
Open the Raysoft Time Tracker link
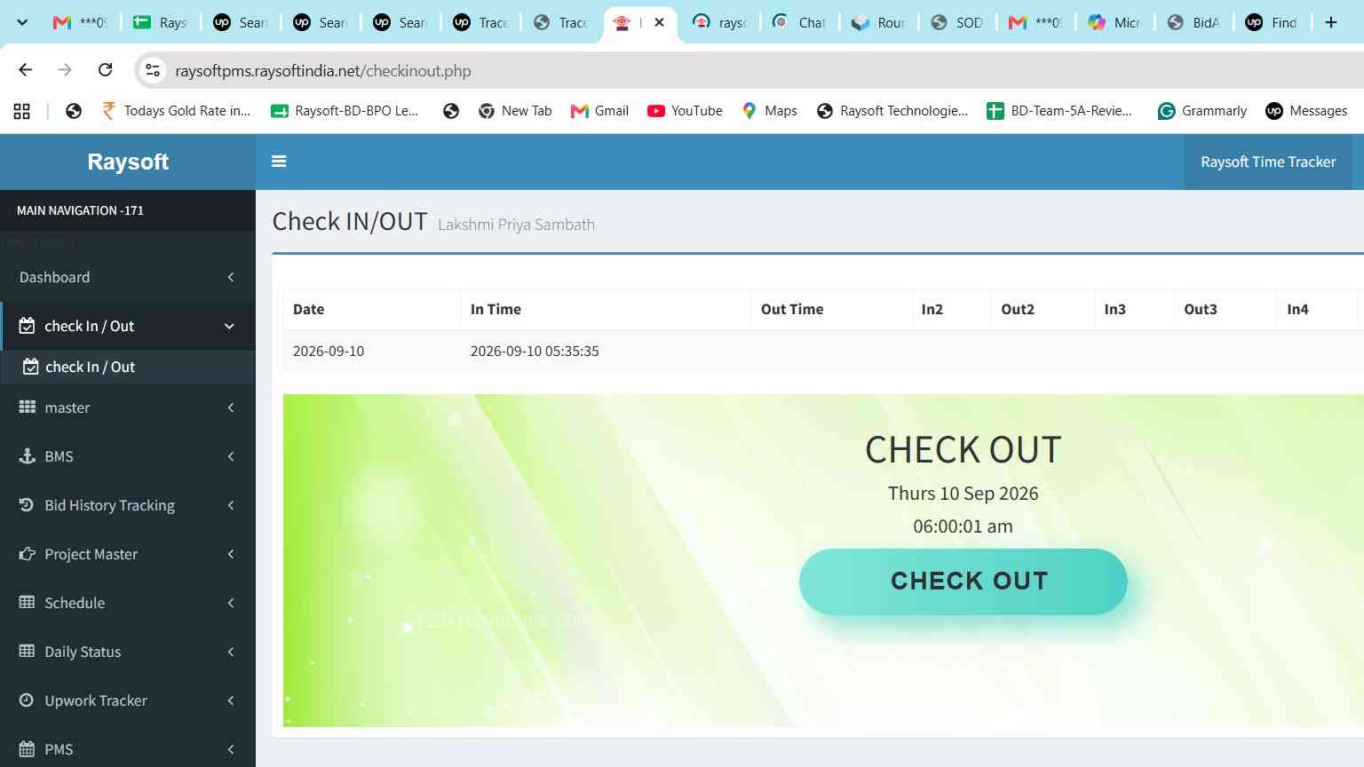coord(1268,162)
